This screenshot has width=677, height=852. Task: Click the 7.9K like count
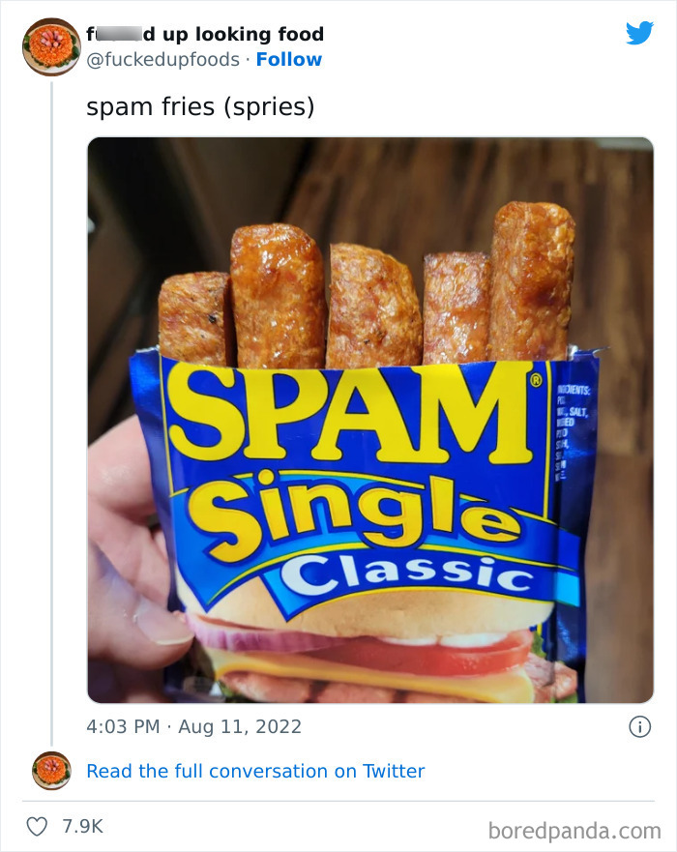(x=81, y=826)
